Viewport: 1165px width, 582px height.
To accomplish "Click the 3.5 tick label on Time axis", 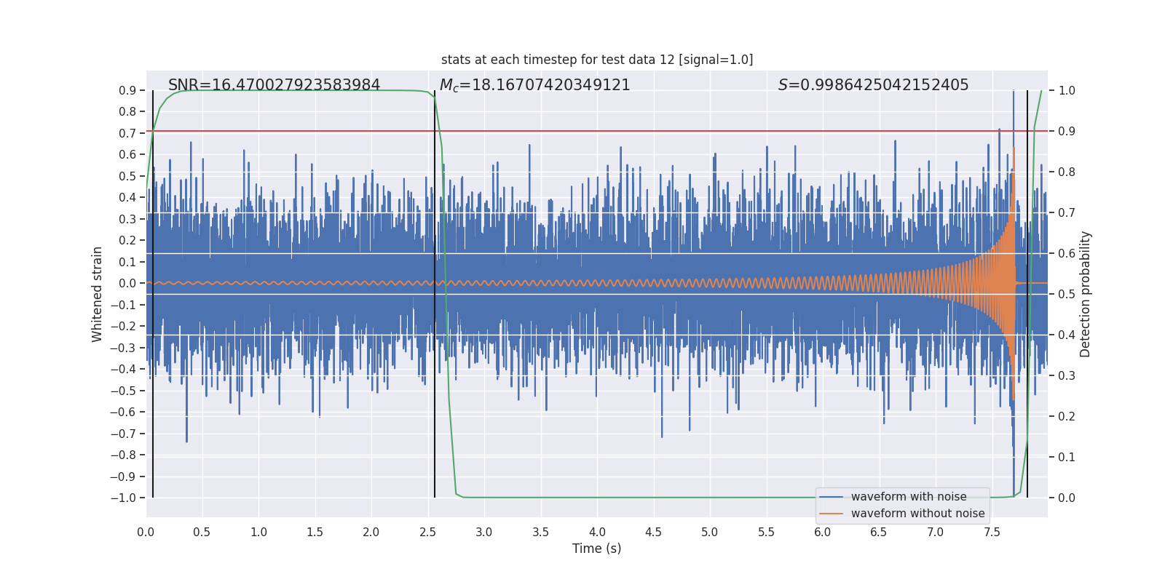I will 540,532.
